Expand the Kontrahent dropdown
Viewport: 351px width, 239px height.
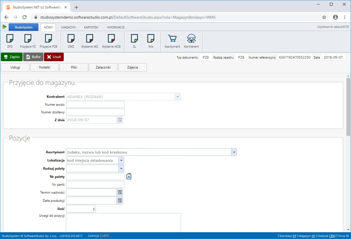click(178, 97)
